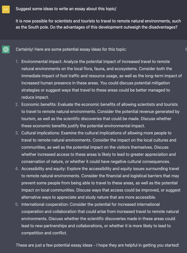Click the closing "These are just a few" sentence
This screenshot has width=187, height=253.
97,245
